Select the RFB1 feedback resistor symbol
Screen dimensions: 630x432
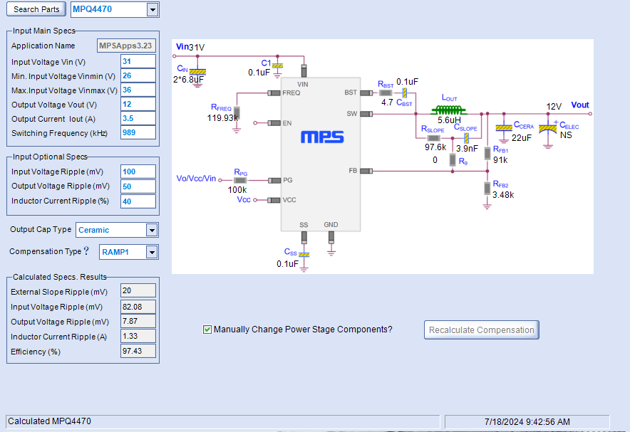(x=487, y=153)
